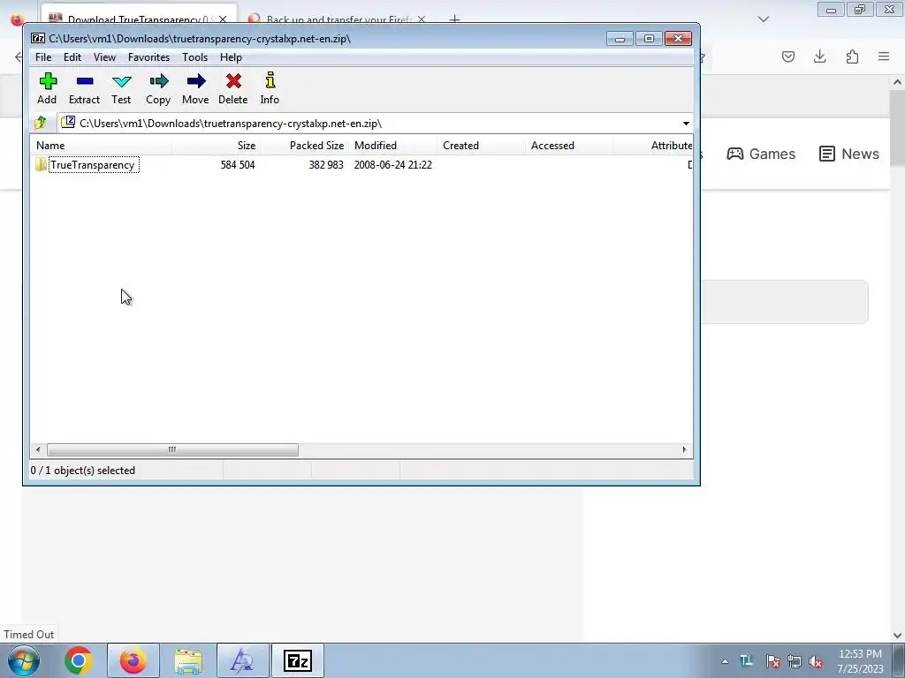The image size is (905, 678).
Task: Click the font app taskbar icon
Action: (x=242, y=660)
